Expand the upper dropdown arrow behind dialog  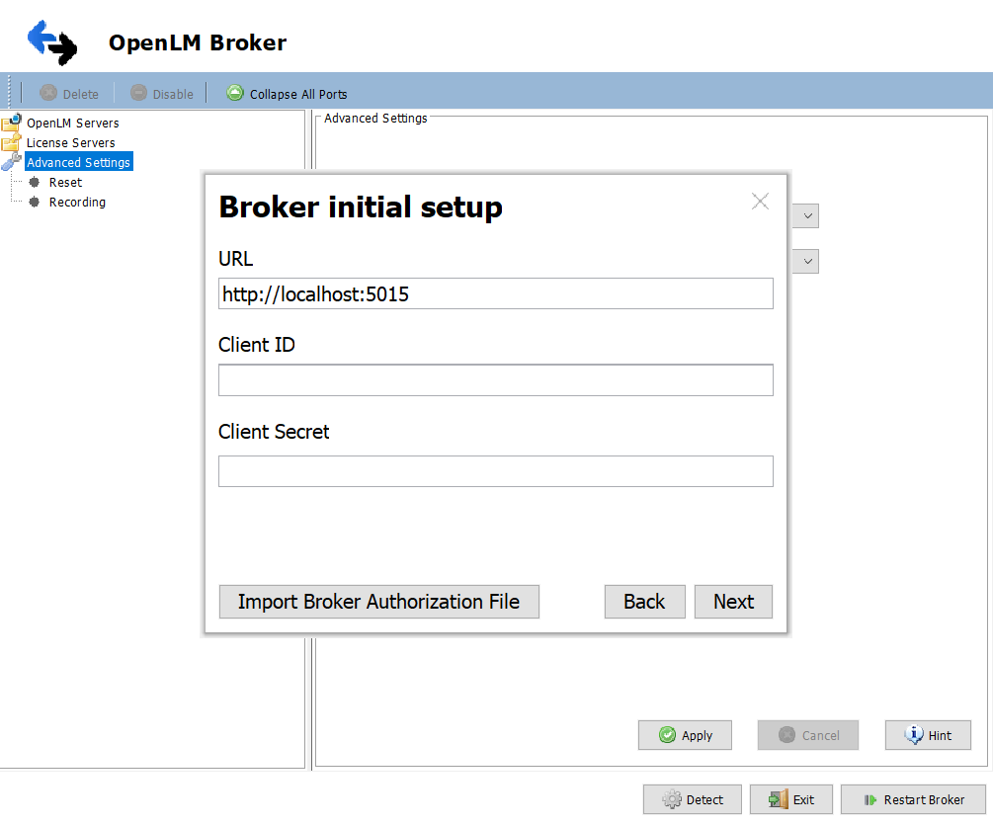pyautogui.click(x=807, y=216)
